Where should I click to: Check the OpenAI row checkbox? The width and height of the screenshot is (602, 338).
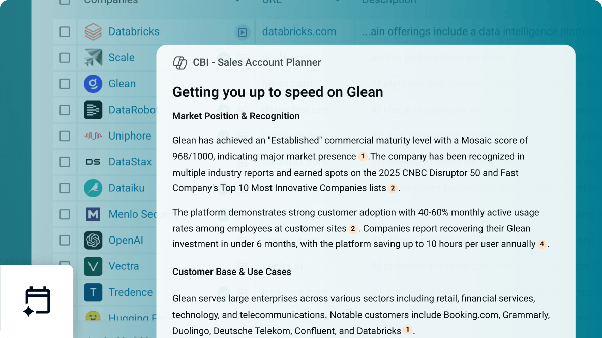point(65,240)
